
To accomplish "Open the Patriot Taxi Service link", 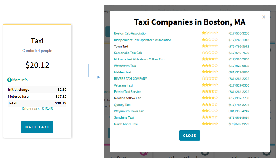I will pyautogui.click(x=127, y=92).
